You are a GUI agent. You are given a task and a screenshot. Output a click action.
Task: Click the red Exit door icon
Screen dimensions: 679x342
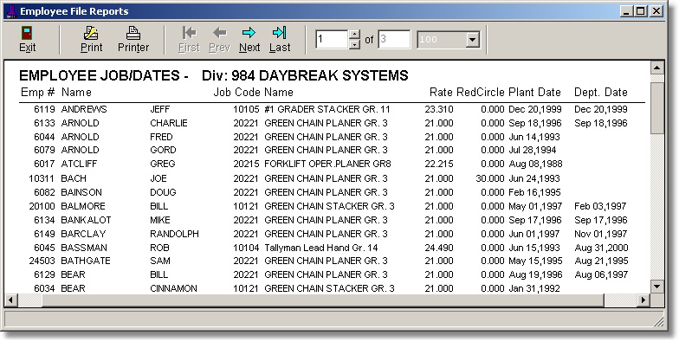28,33
